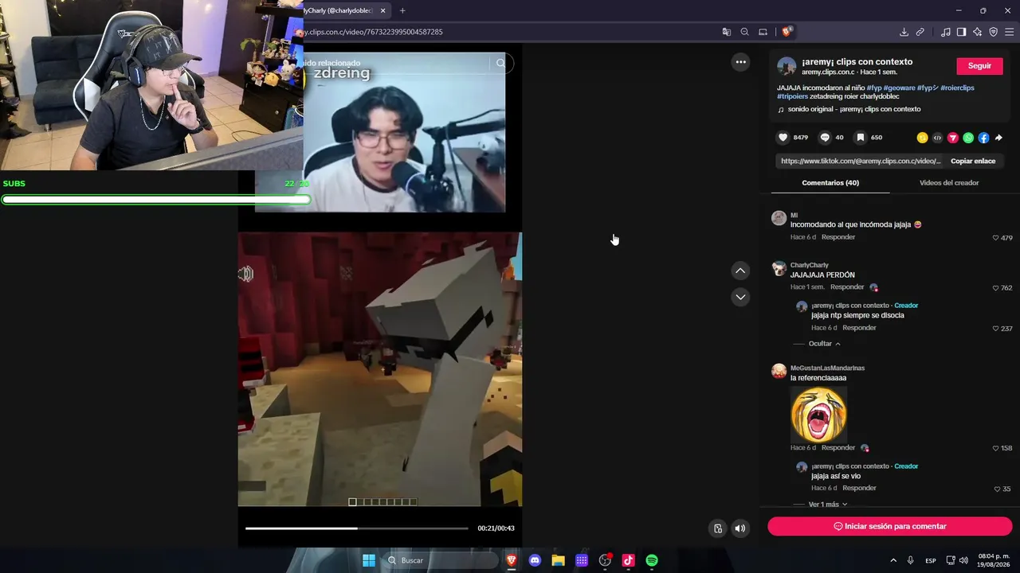
Task: Open Windows Start menu
Action: (x=369, y=560)
